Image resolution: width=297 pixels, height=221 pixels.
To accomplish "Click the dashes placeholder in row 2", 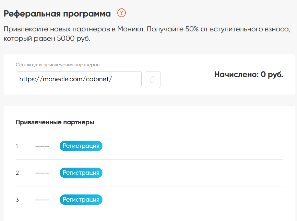I will pyautogui.click(x=42, y=173).
